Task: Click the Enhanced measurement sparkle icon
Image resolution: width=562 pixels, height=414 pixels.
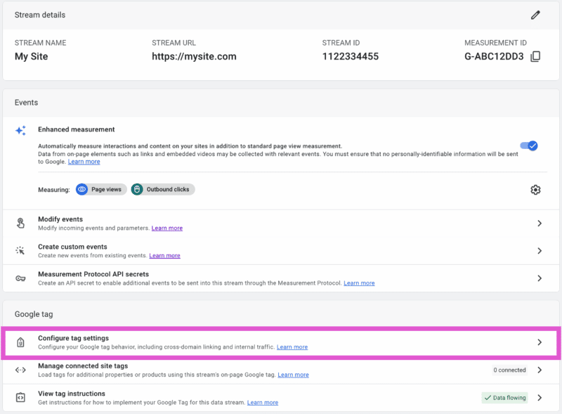Action: 21,131
